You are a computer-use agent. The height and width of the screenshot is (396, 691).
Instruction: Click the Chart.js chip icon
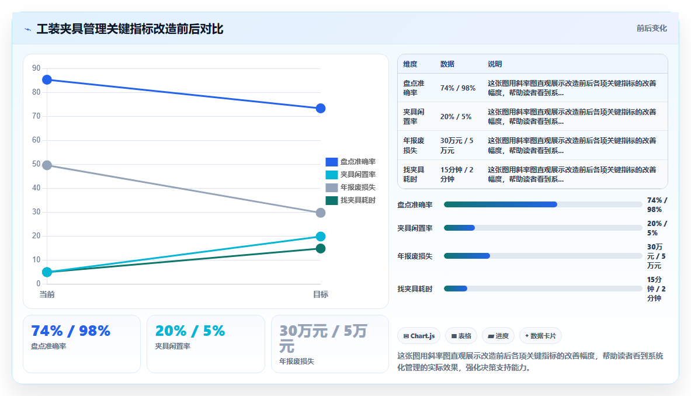[x=406, y=336]
